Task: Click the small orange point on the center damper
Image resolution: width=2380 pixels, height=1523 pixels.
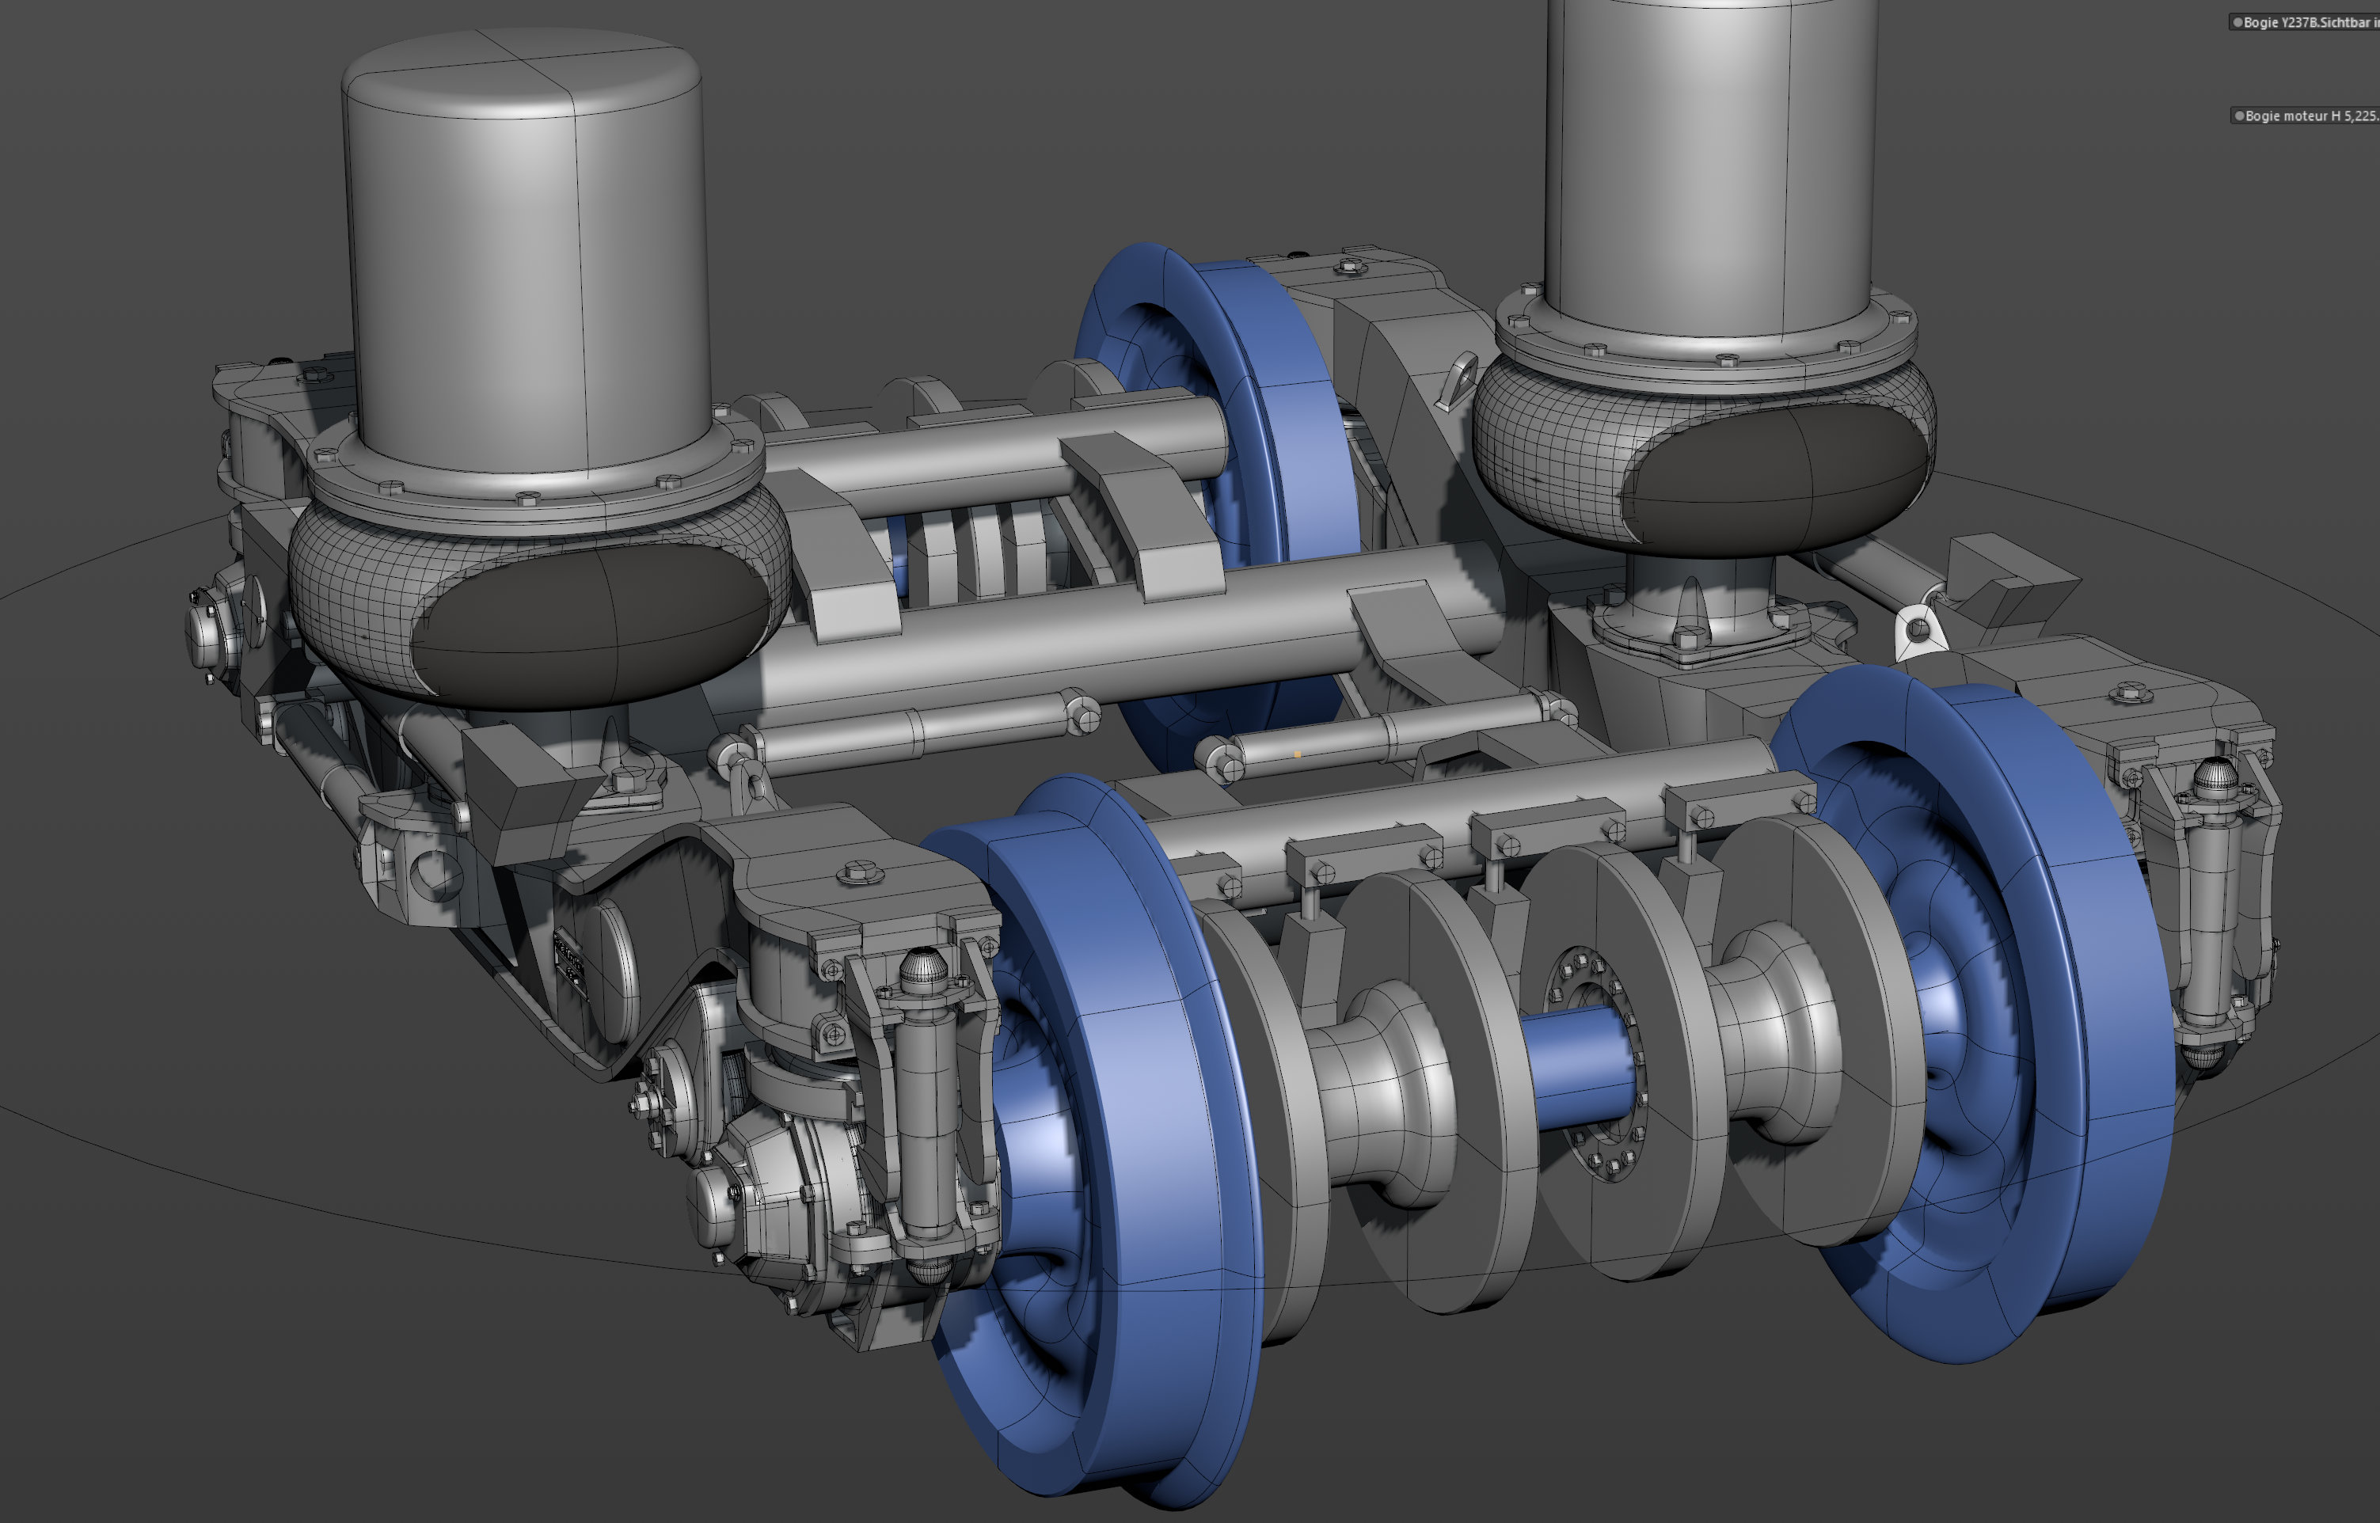Action: tap(1297, 754)
